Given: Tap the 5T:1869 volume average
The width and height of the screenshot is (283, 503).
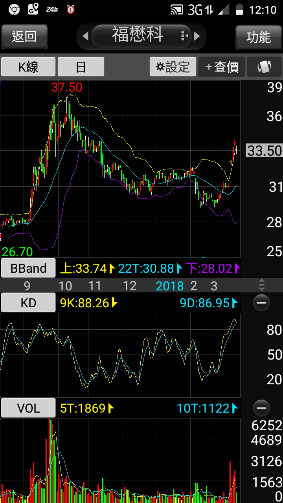Looking at the screenshot, I should (x=86, y=408).
